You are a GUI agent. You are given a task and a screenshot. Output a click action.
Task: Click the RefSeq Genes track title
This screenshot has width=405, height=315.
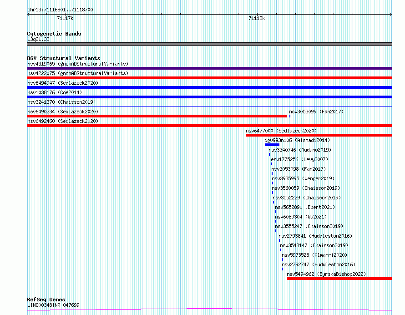pyautogui.click(x=46, y=300)
